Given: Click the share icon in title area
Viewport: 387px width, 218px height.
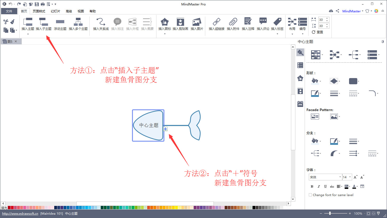Looking at the screenshot, I should (x=337, y=11).
